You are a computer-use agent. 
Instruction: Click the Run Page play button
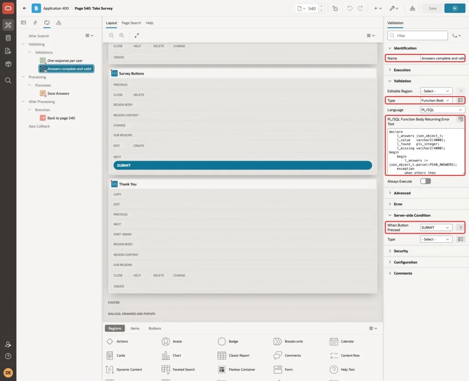pos(454,8)
